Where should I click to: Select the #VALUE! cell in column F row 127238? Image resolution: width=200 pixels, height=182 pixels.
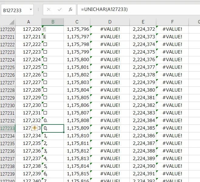(172, 166)
